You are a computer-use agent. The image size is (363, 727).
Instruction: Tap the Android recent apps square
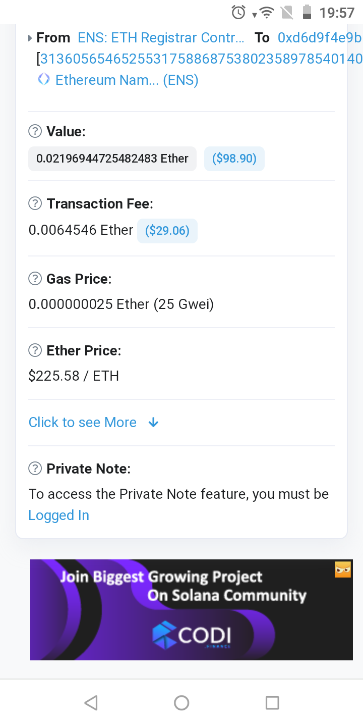pos(272,703)
